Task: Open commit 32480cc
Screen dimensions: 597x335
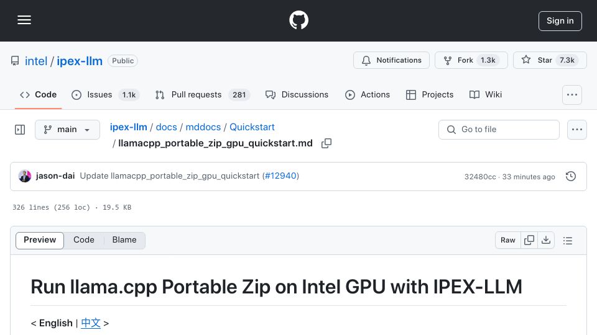Action: click(480, 177)
